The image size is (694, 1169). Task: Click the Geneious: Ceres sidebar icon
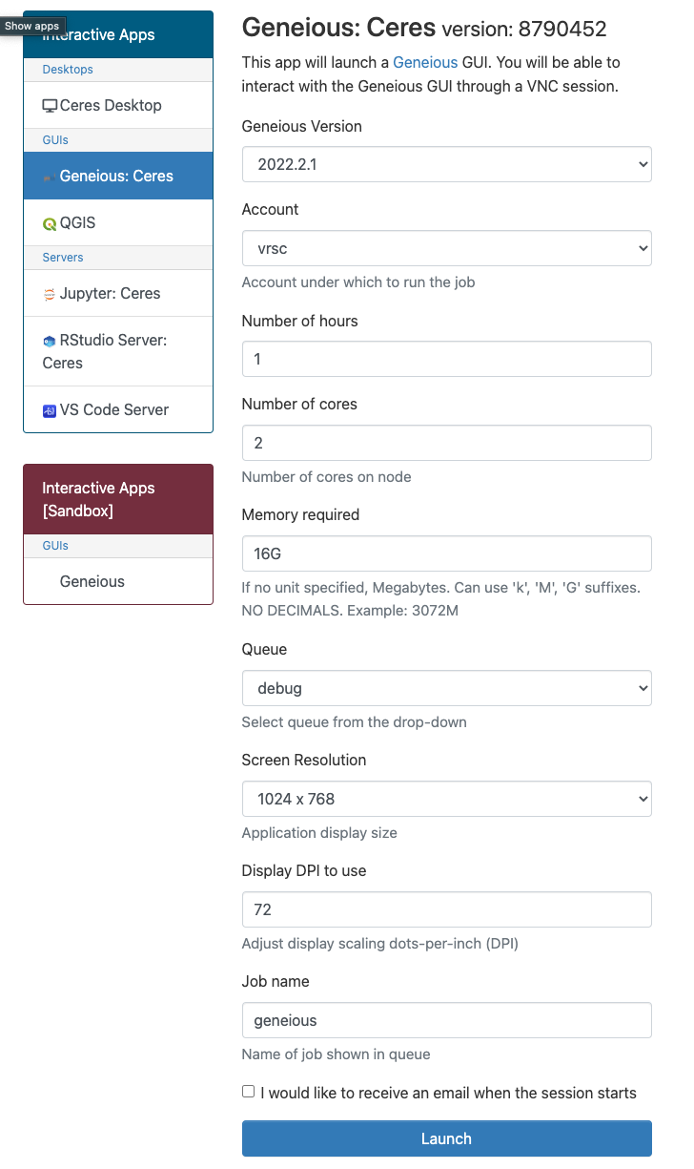coord(48,177)
